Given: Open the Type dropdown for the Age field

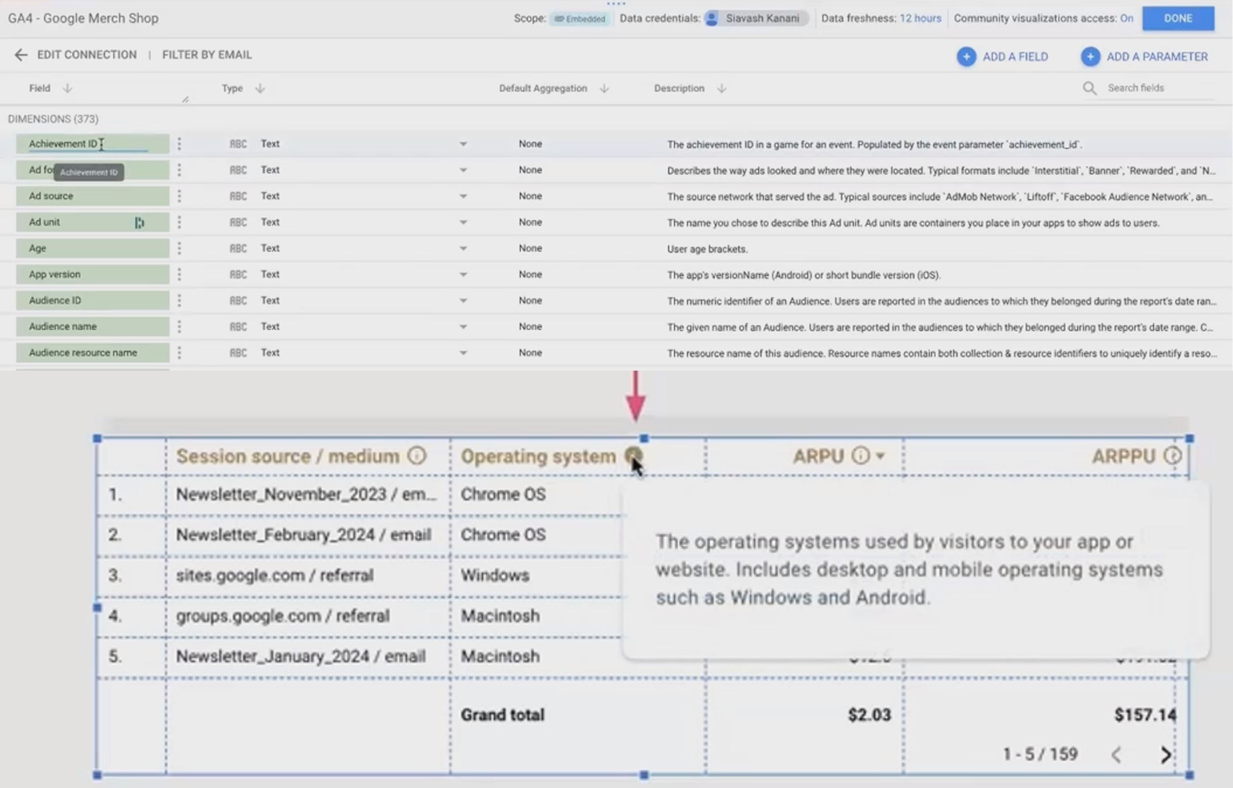Looking at the screenshot, I should tap(463, 249).
